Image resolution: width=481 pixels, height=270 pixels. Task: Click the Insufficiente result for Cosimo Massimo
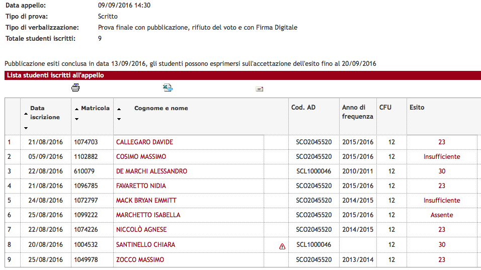pos(442,156)
